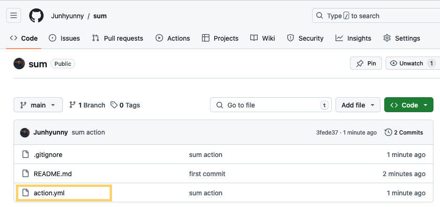Click the sum repository avatar image
The width and height of the screenshot is (440, 207).
pos(19,64)
